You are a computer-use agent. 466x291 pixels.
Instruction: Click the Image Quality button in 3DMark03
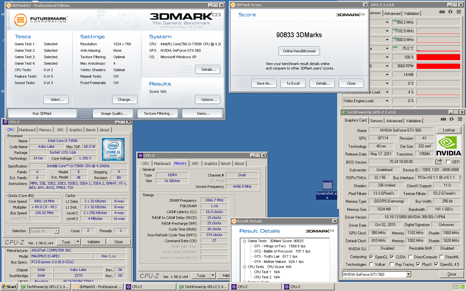click(114, 113)
